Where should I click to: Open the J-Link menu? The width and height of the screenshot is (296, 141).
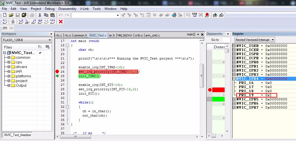point(85,9)
